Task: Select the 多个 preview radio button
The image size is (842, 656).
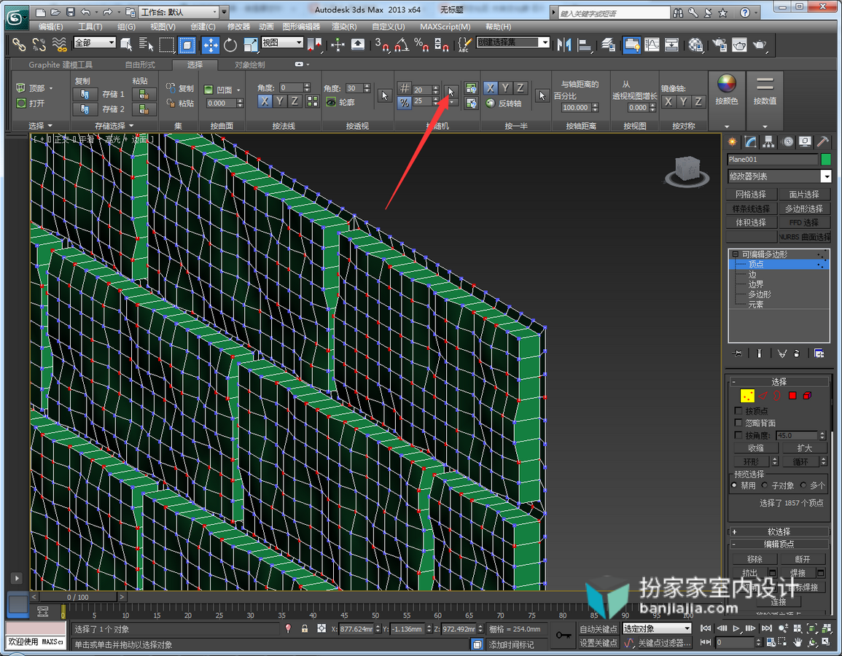Action: pos(803,485)
